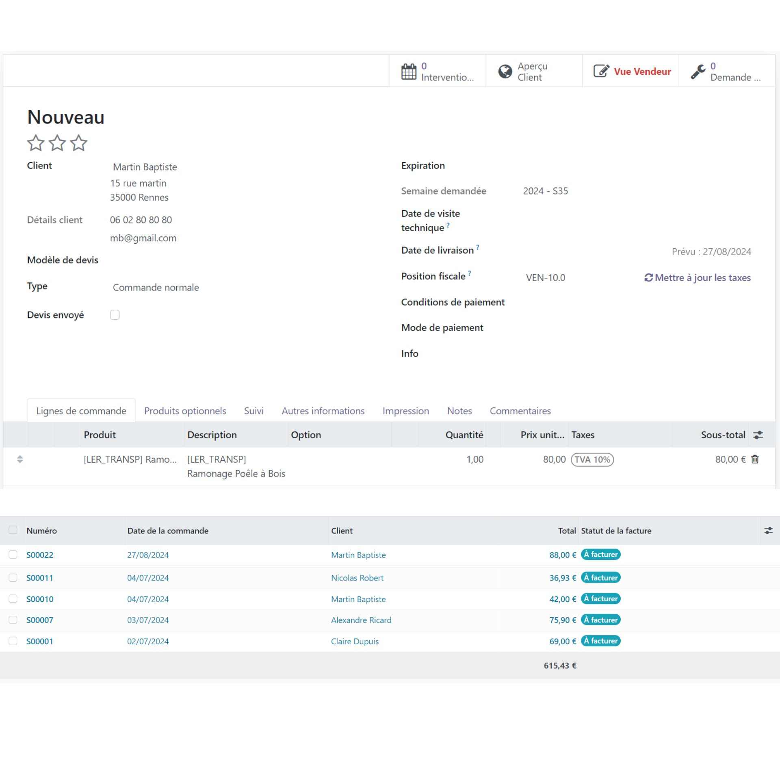Edit the email mb@gmail.com
The width and height of the screenshot is (780, 780).
[x=143, y=238]
